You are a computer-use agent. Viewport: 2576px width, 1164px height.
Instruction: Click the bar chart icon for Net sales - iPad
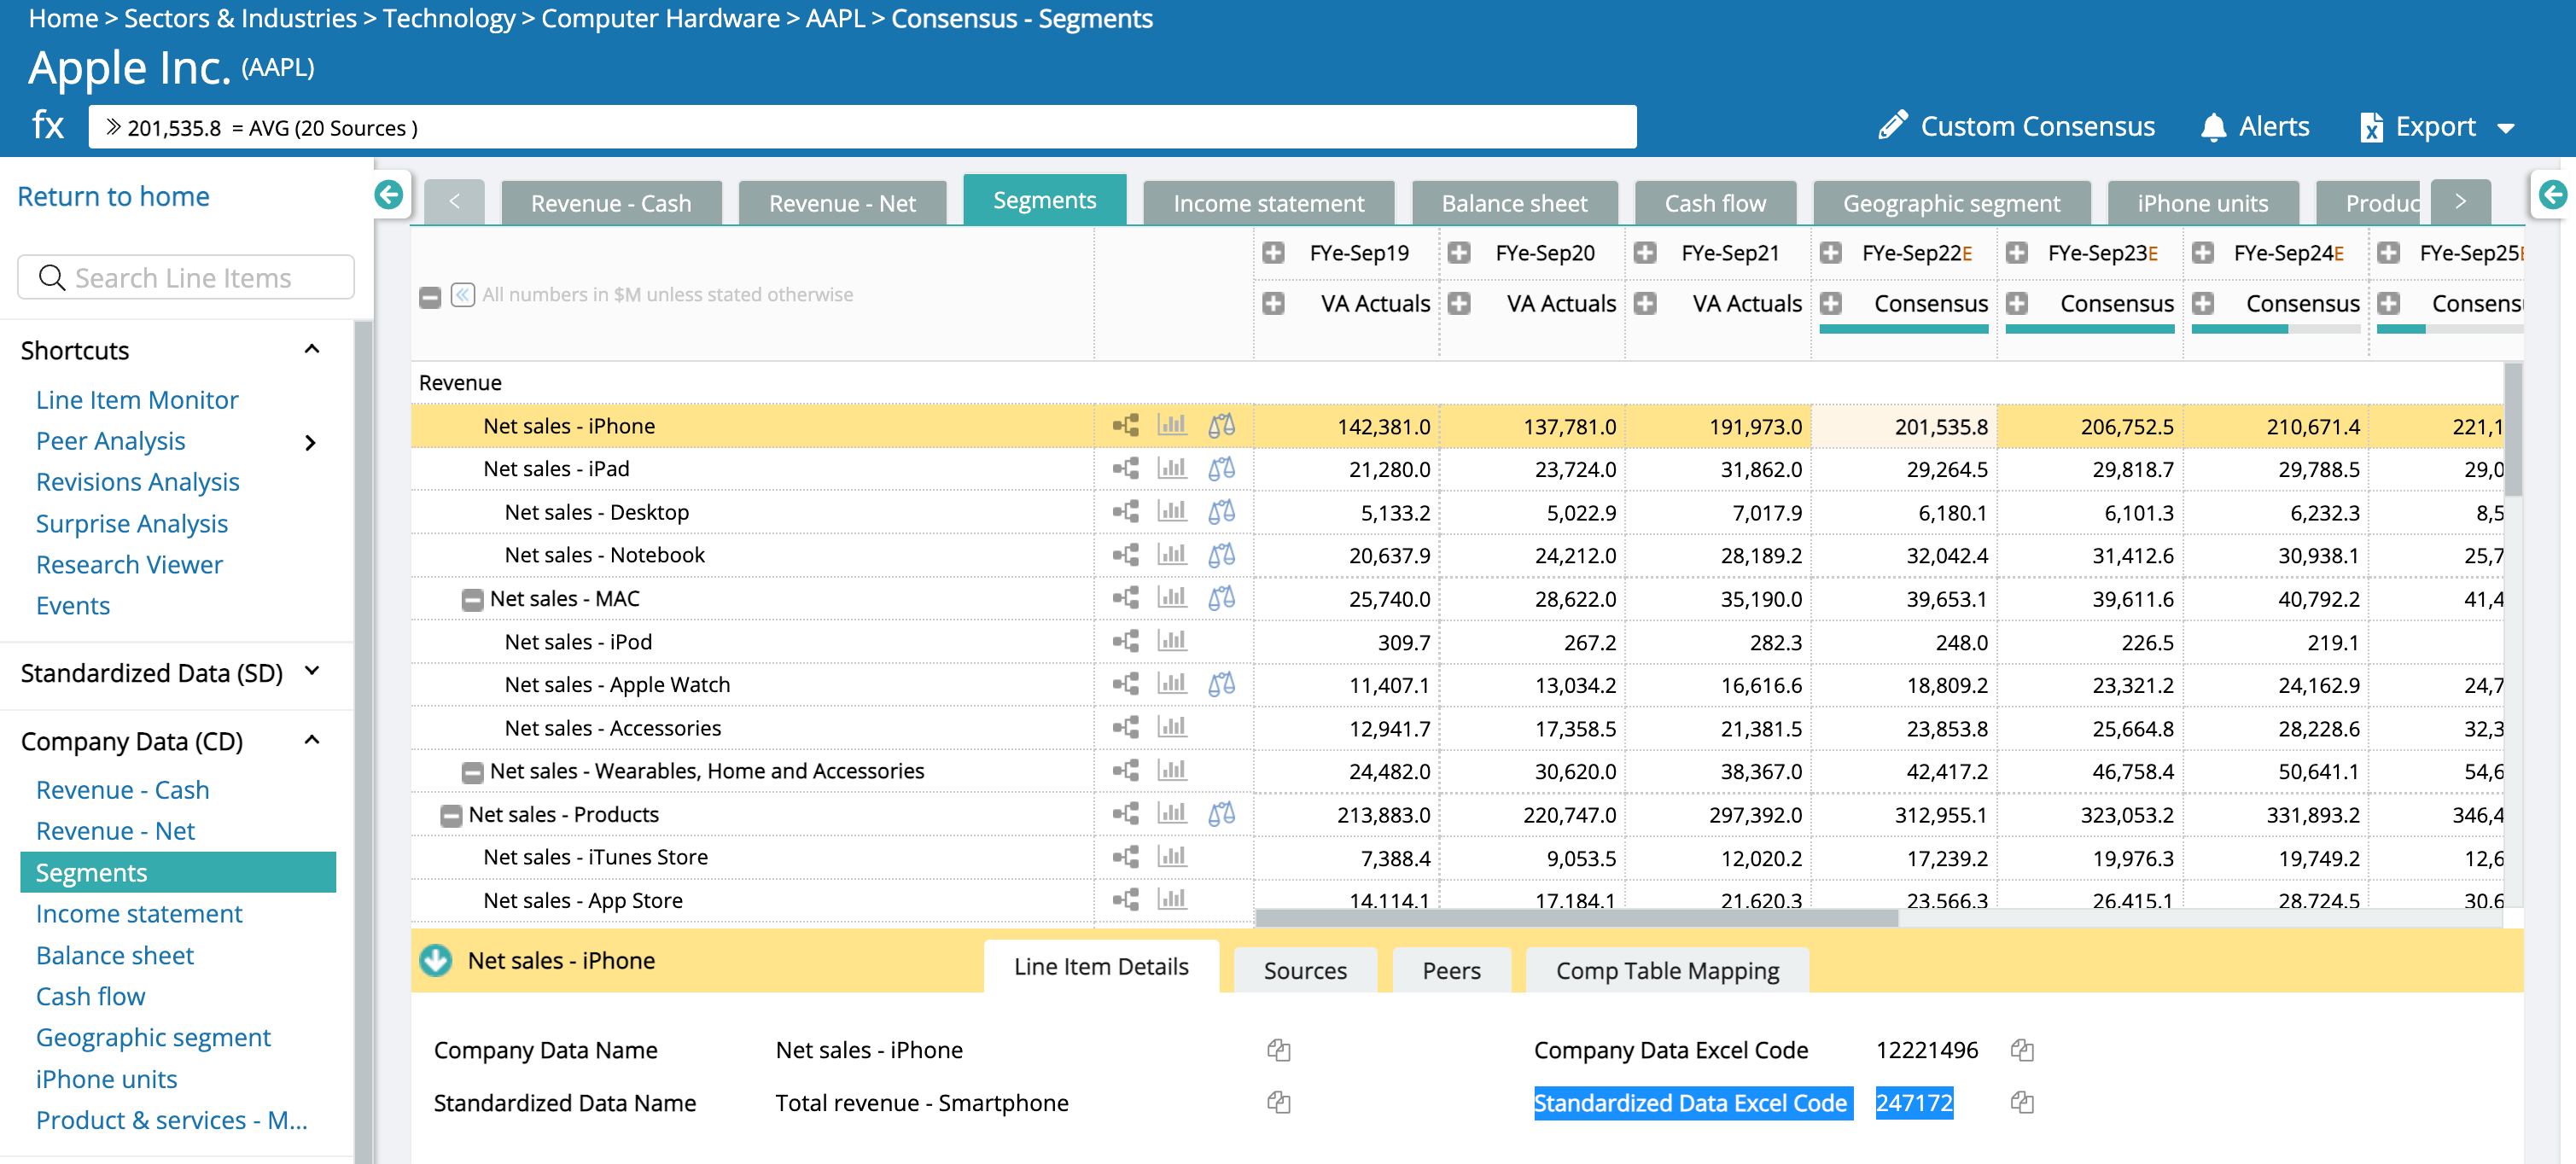click(x=1171, y=468)
